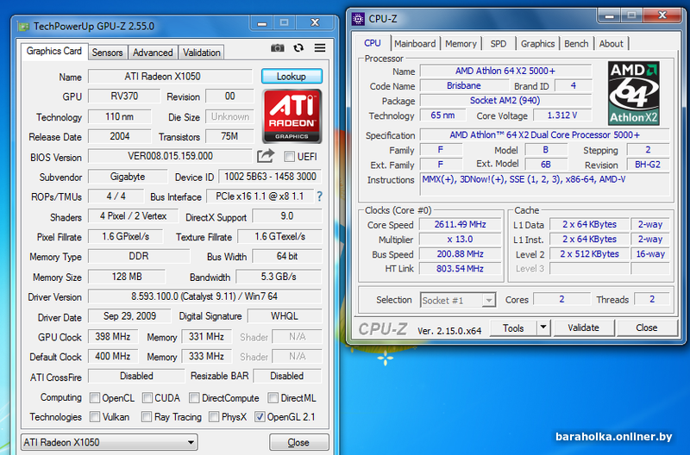Click the AMD Athlon 64 X2 logo
690x455 pixels.
633,93
